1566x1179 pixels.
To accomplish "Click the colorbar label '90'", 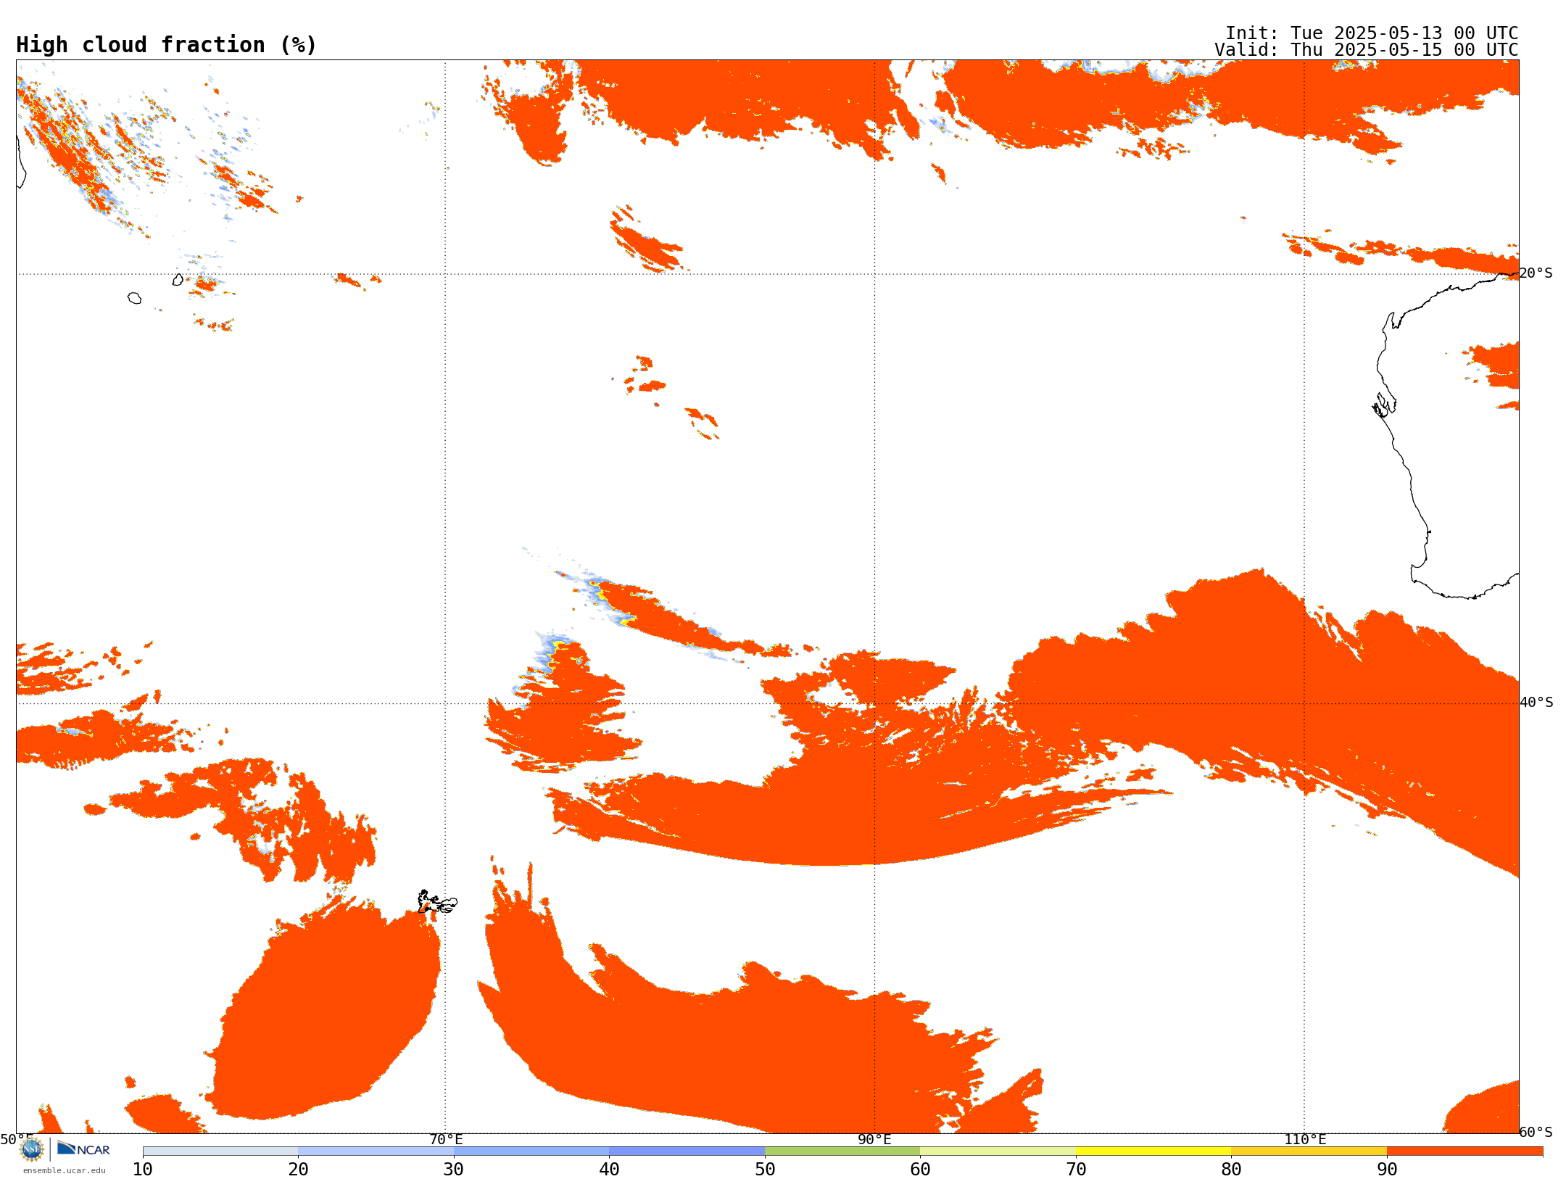I will click(x=1387, y=1170).
